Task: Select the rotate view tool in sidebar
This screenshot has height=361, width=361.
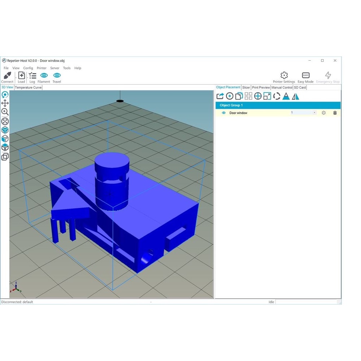Action: coord(5,95)
